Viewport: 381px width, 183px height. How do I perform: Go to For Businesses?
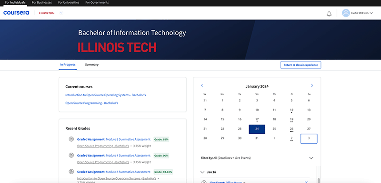(42, 3)
